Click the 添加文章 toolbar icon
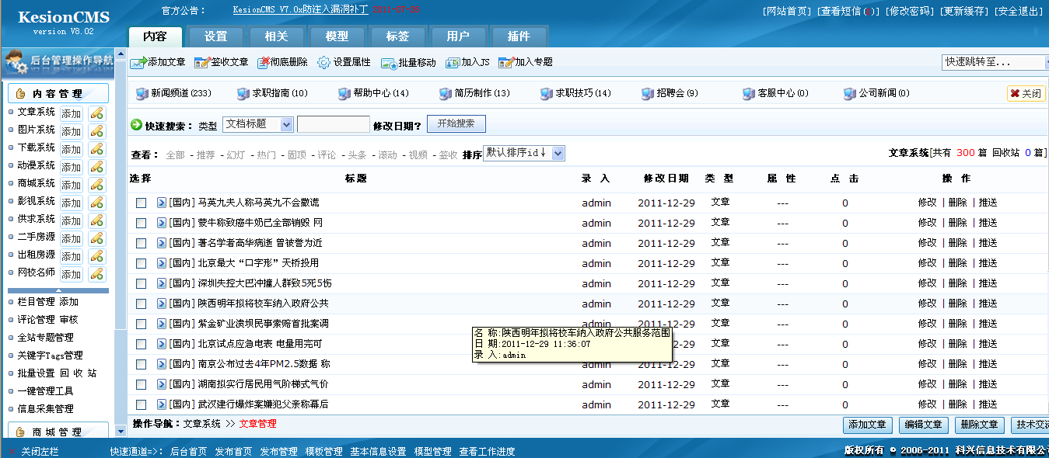Screen dimensions: 1049x458 (138, 62)
